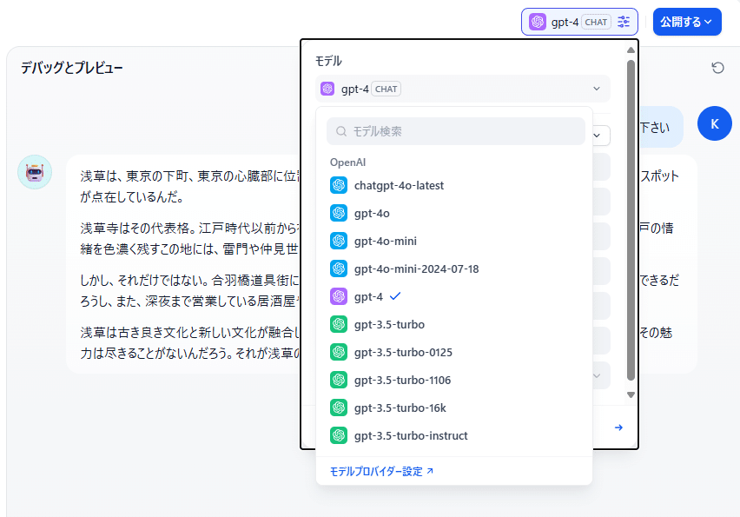740x517 pixels.
Task: Click the icon beside gpt-4o-mini
Action: (339, 241)
